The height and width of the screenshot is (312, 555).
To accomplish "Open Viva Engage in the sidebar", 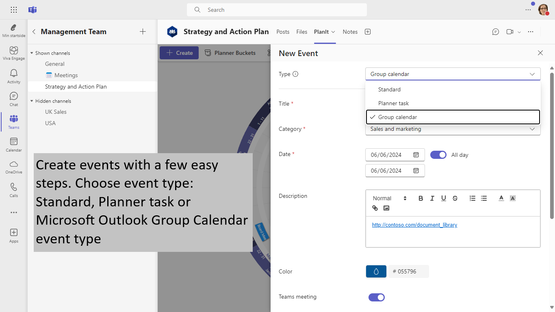I will [x=14, y=53].
